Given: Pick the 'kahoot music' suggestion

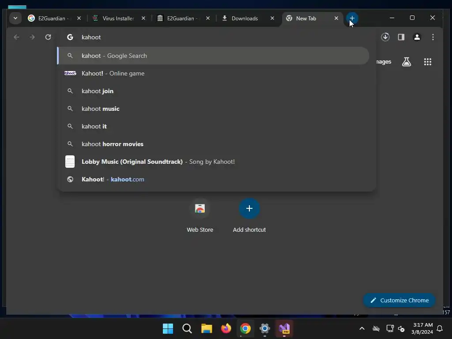Looking at the screenshot, I should click(x=213, y=109).
